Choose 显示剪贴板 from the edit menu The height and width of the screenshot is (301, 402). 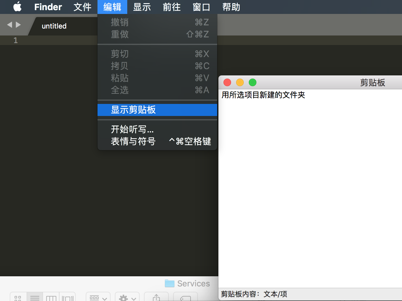(x=157, y=110)
